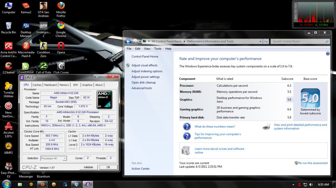Viewport: 336px width, 188px height.
Task: Open Windows Explorer from taskbar
Action: (20, 184)
